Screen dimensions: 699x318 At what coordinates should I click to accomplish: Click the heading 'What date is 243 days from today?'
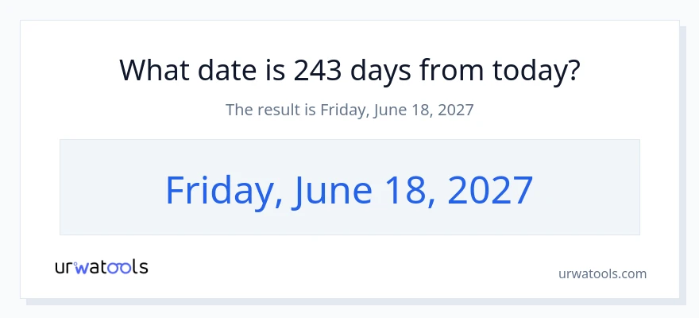(349, 71)
